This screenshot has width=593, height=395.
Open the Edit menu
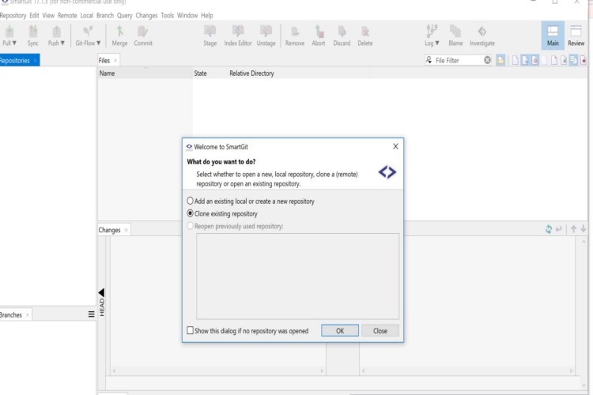(34, 16)
